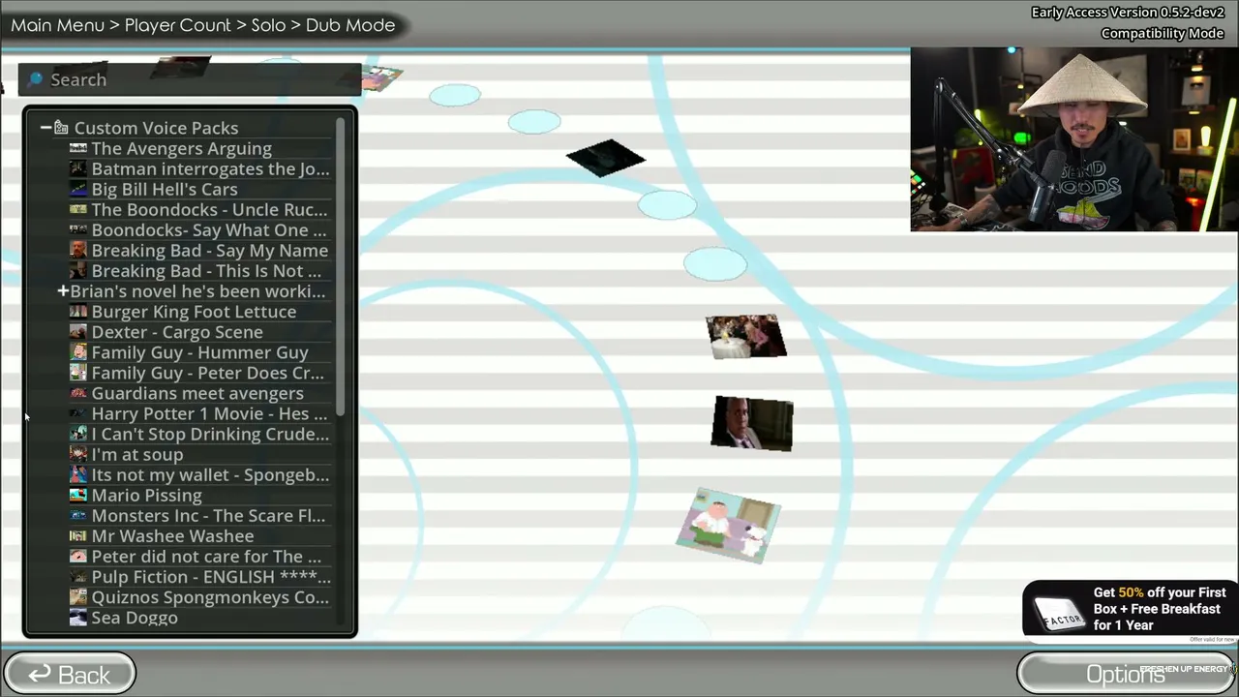Click the icon next to Mario Pissing

pyautogui.click(x=78, y=495)
